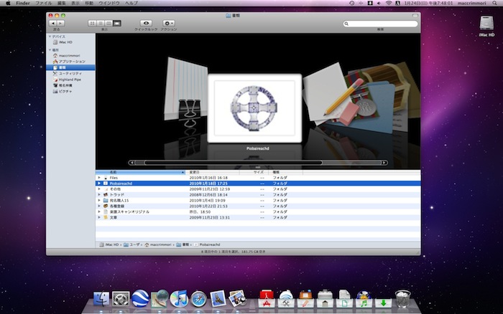The height and width of the screenshot is (314, 503).
Task: Switch to list view mode
Action: pos(100,24)
